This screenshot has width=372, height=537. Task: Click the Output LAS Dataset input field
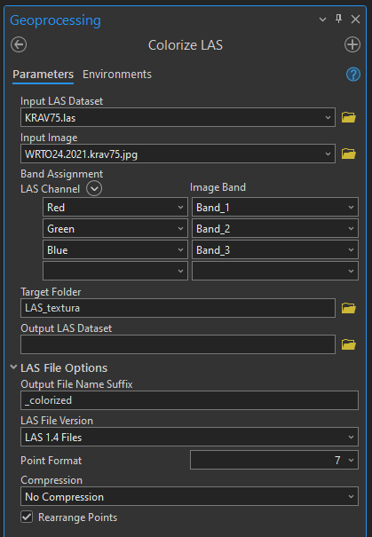tap(178, 344)
